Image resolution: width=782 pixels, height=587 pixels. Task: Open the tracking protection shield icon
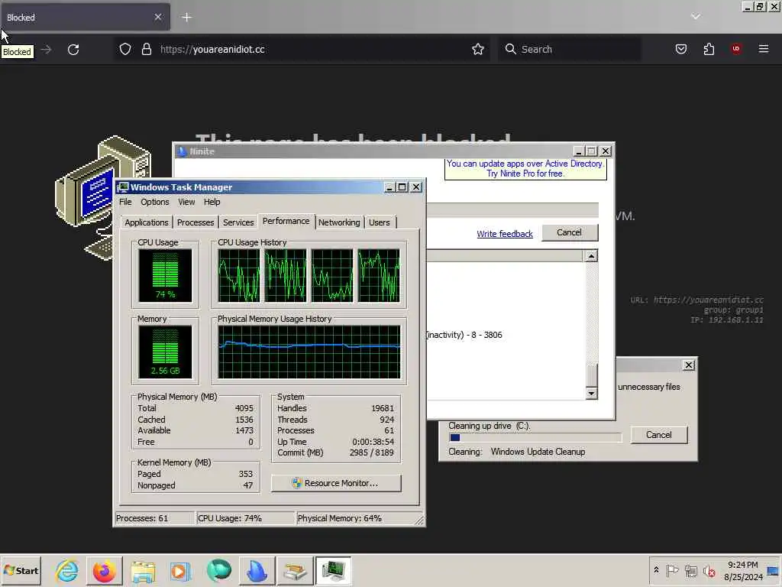coord(125,49)
